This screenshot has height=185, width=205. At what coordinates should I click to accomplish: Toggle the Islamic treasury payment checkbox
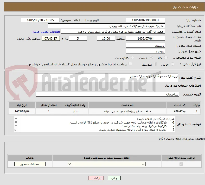[130, 64]
